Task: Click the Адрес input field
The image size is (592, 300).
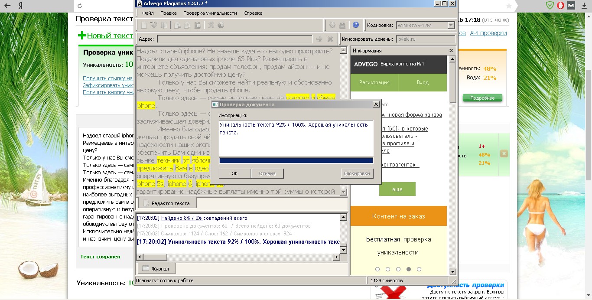Action: coord(234,39)
